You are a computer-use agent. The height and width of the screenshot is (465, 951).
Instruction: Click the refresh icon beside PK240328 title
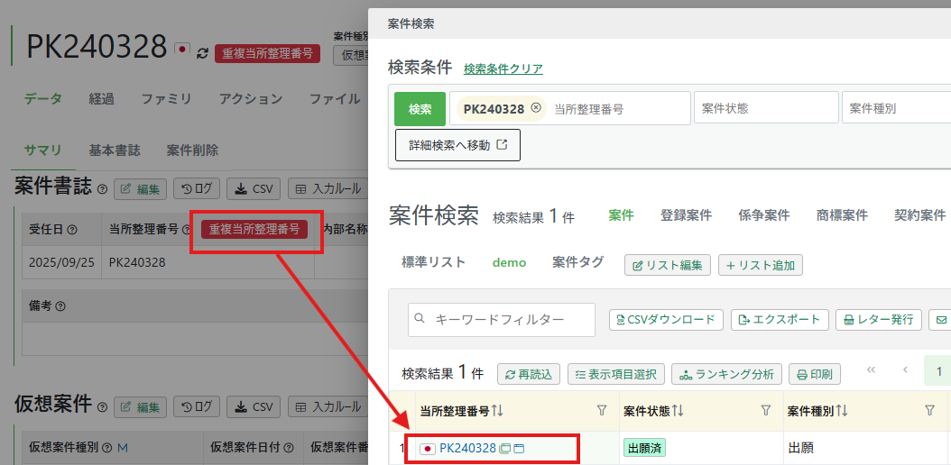pyautogui.click(x=202, y=53)
